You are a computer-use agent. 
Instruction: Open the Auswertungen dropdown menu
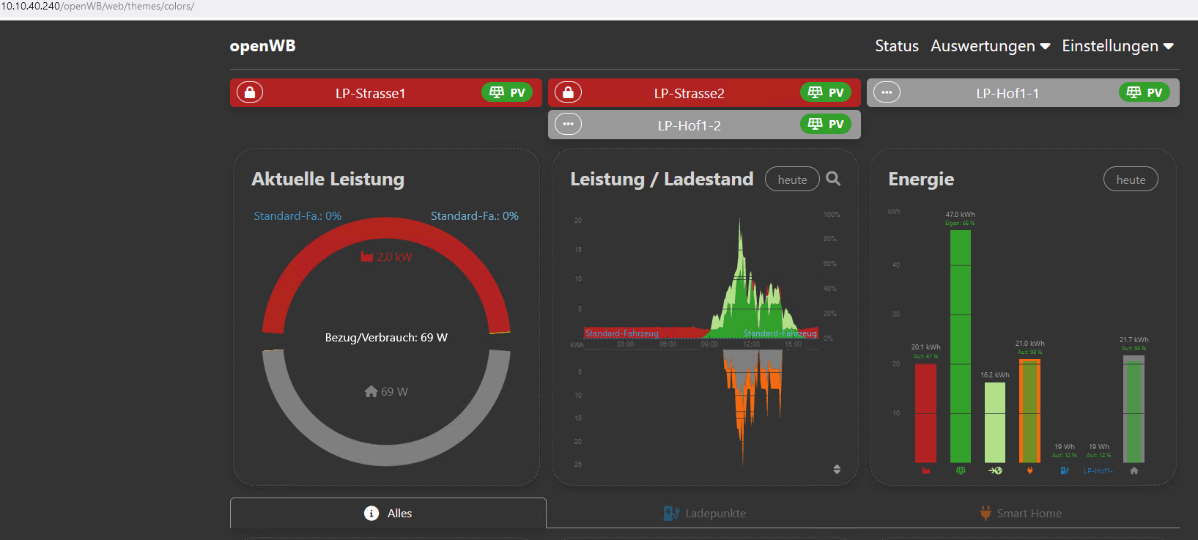(x=991, y=45)
